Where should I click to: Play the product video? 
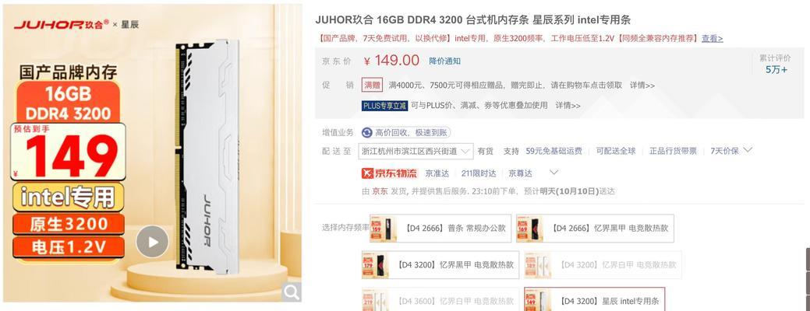pyautogui.click(x=152, y=242)
